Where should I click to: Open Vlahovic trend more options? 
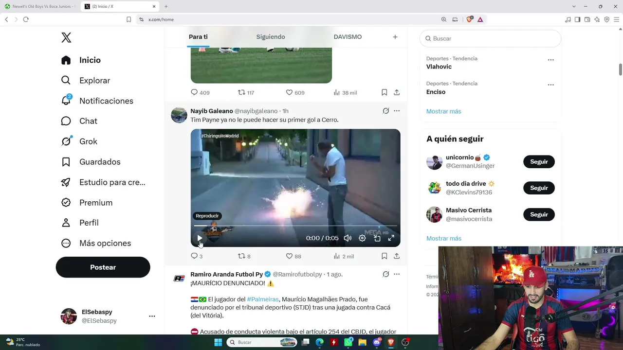(x=550, y=60)
